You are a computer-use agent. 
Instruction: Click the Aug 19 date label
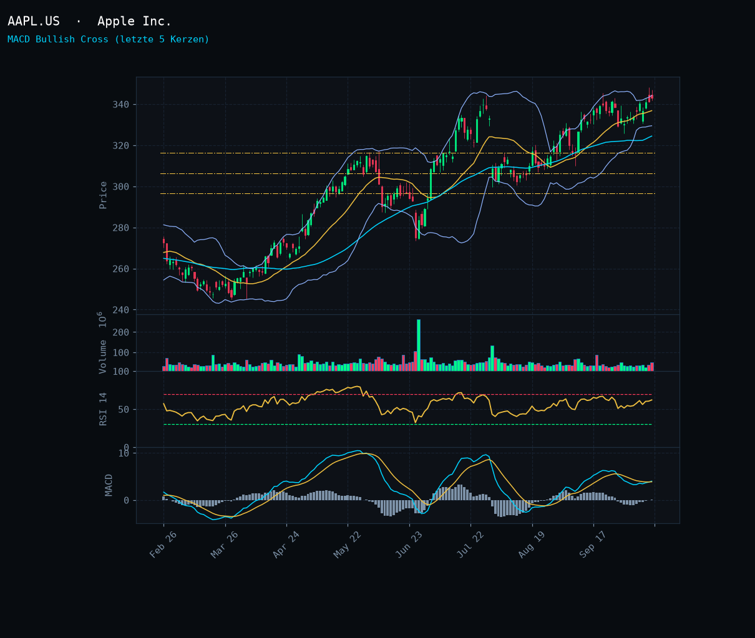pyautogui.click(x=532, y=544)
